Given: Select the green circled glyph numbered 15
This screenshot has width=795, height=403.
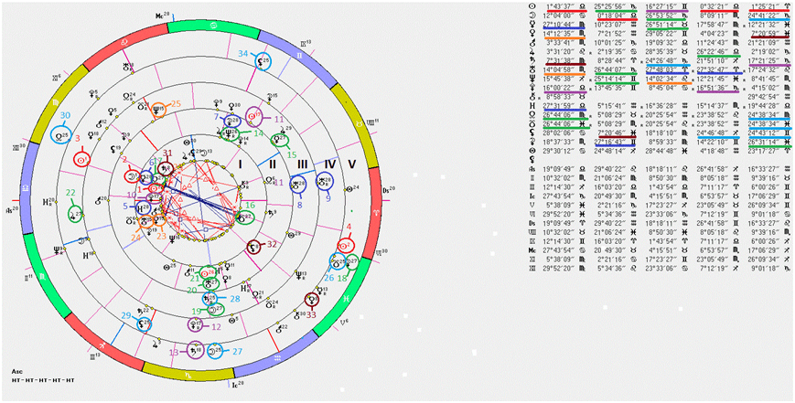Looking at the screenshot, I should pyautogui.click(x=286, y=141).
